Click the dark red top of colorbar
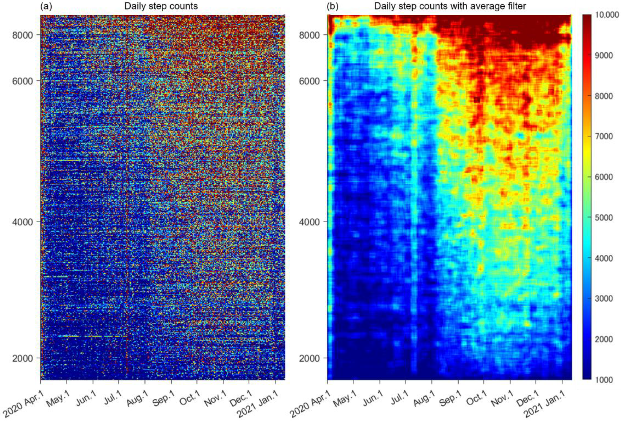The width and height of the screenshot is (621, 421). [x=587, y=18]
